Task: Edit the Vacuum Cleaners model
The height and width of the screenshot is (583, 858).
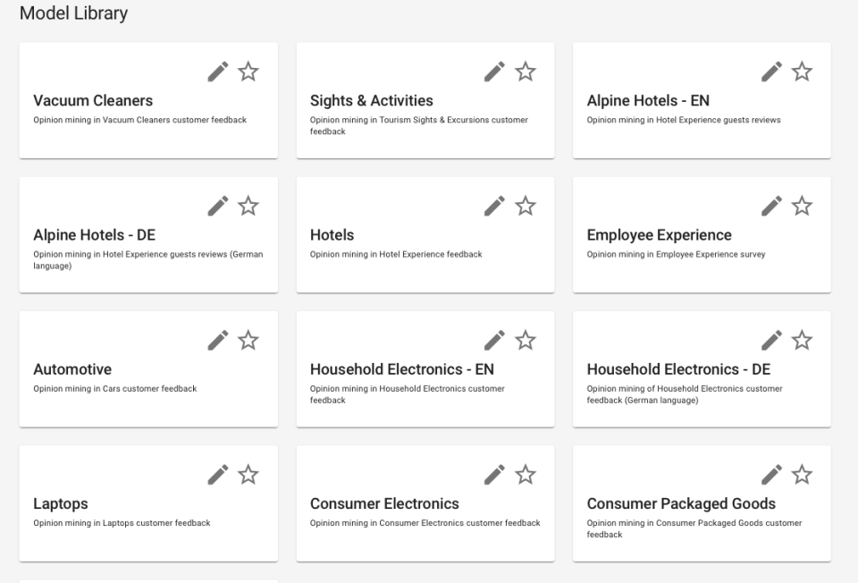Action: pos(217,72)
